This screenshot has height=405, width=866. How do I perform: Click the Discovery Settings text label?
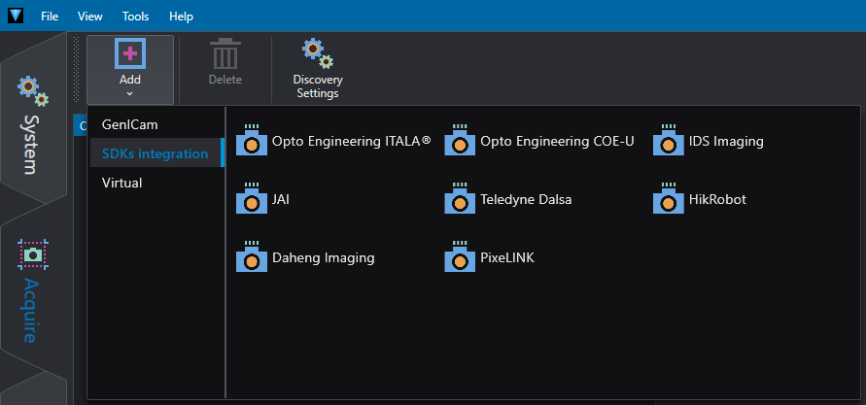pyautogui.click(x=318, y=86)
